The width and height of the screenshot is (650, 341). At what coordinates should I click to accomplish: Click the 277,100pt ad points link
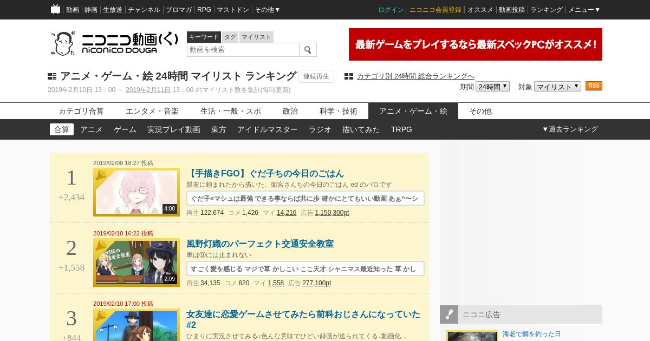317,283
